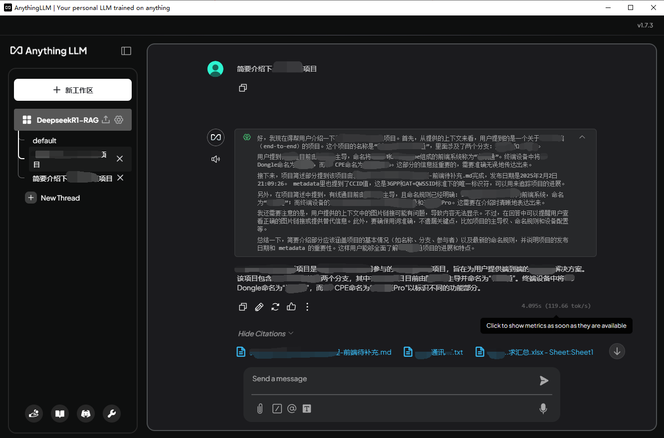Collapse the thought process chevron
Image resolution: width=664 pixels, height=438 pixels.
pyautogui.click(x=582, y=137)
